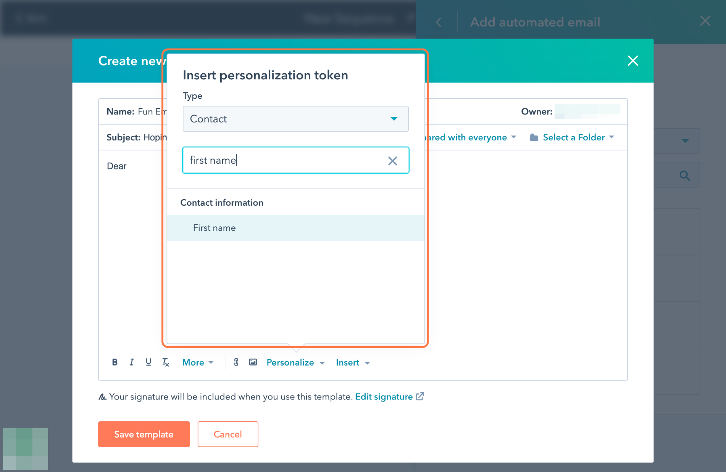Underline the selected text

[148, 362]
